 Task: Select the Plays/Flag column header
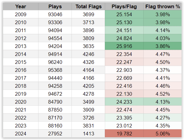124,6
